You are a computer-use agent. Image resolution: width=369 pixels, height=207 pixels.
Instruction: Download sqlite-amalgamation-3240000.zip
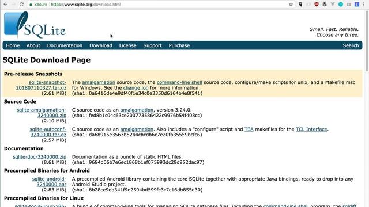pos(42,113)
